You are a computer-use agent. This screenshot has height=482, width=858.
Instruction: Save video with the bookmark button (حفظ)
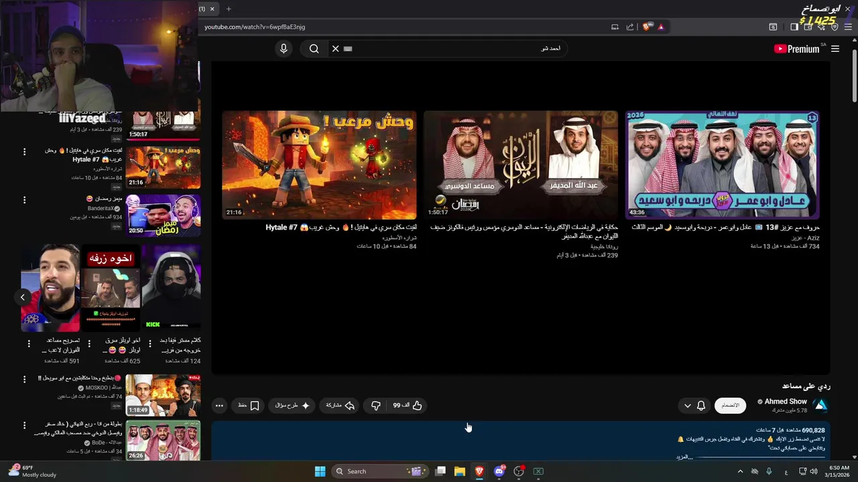tap(249, 405)
